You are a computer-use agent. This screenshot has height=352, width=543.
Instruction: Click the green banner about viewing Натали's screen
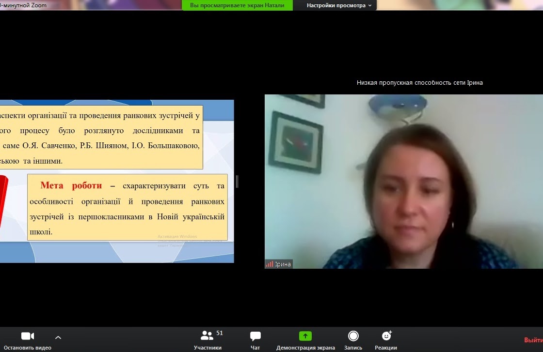point(237,5)
